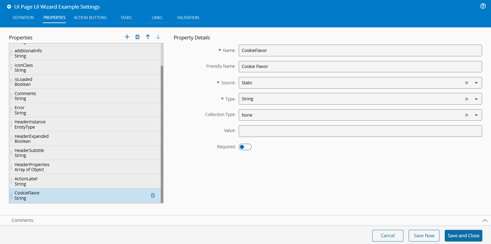Expand the Comments section chevron

(485, 220)
